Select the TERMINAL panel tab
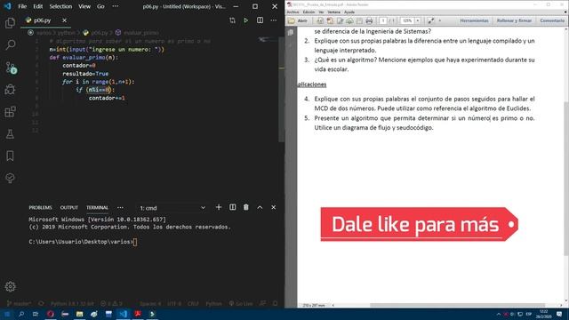 (97, 207)
